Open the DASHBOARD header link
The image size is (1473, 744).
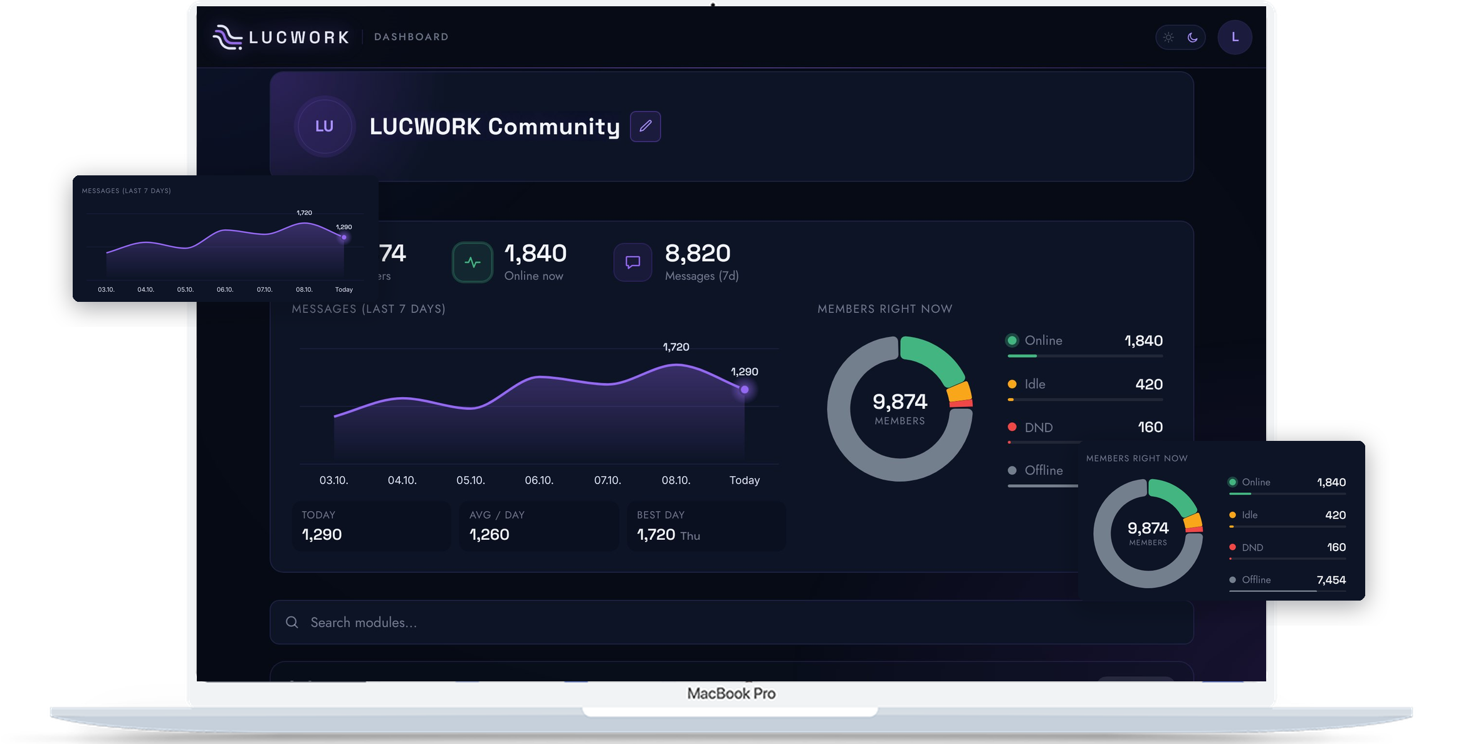[x=411, y=37]
